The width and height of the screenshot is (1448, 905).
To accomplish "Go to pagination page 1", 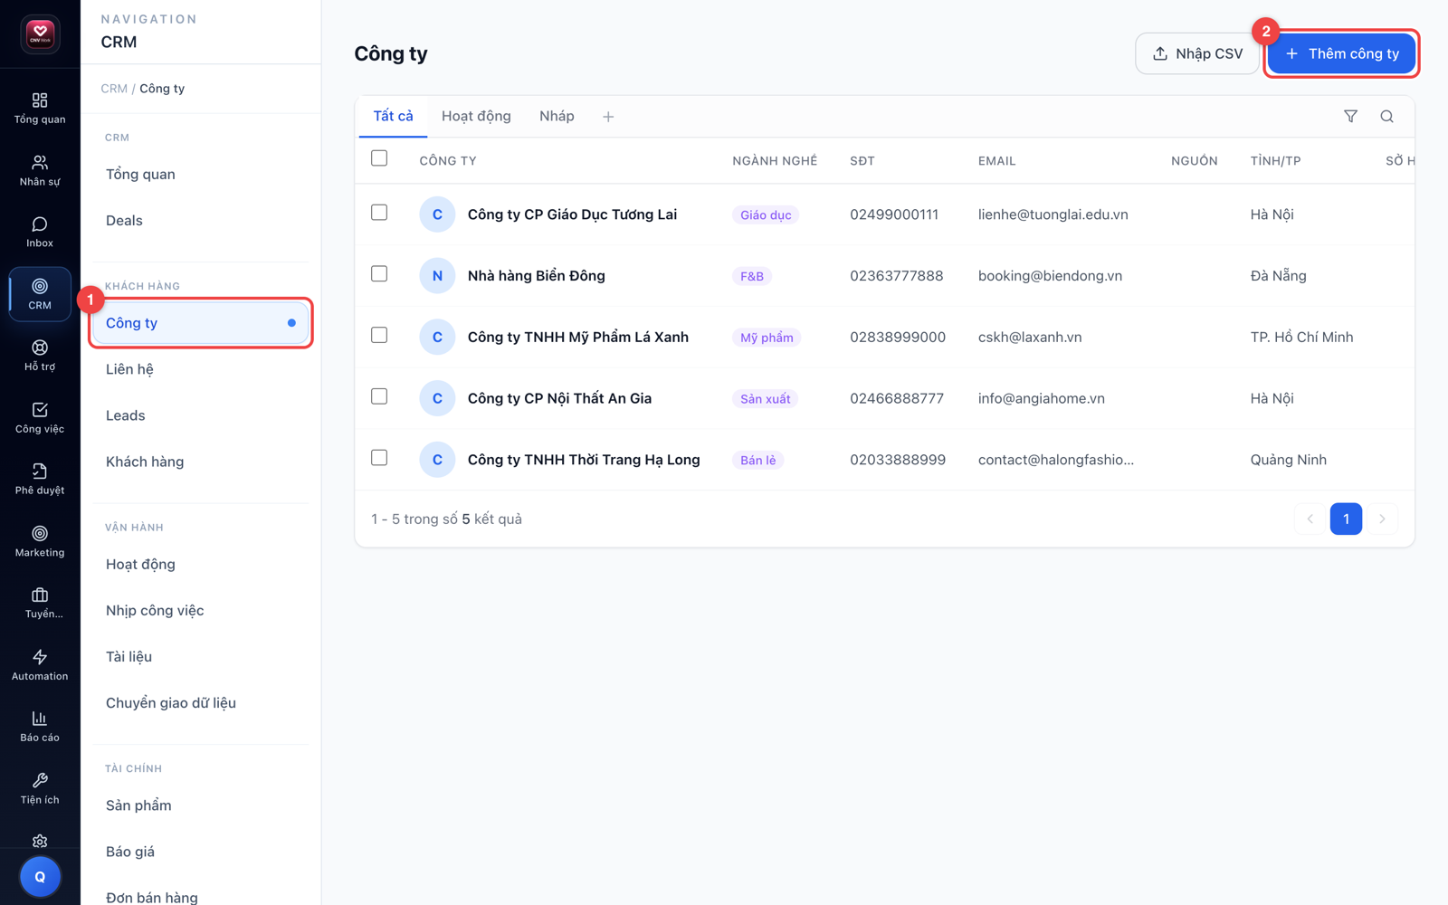I will click(x=1346, y=519).
